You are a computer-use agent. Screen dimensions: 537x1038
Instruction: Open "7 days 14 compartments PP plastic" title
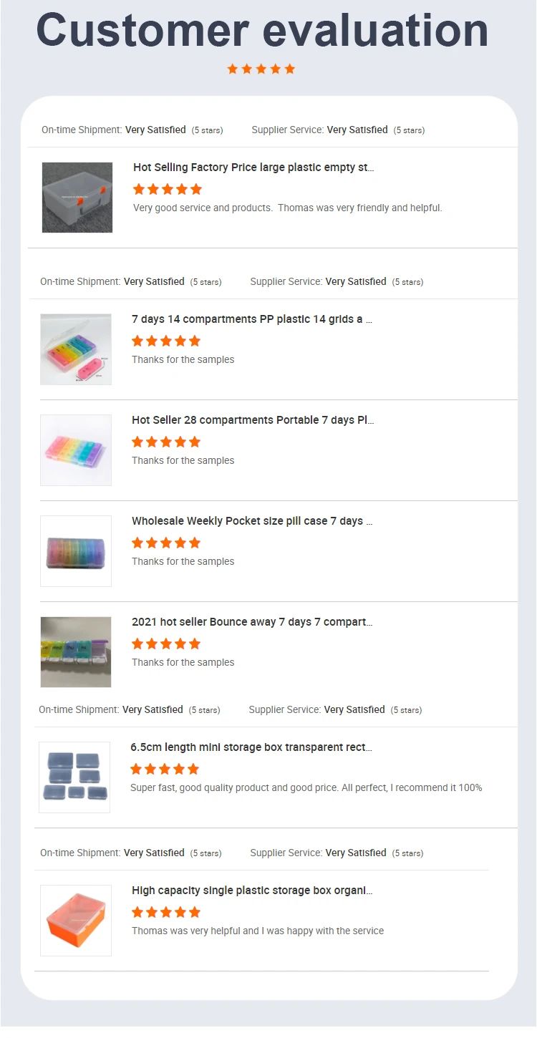tap(252, 319)
